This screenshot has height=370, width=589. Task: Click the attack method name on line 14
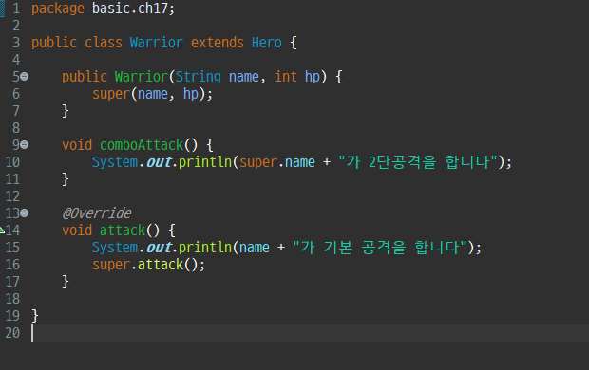(123, 231)
